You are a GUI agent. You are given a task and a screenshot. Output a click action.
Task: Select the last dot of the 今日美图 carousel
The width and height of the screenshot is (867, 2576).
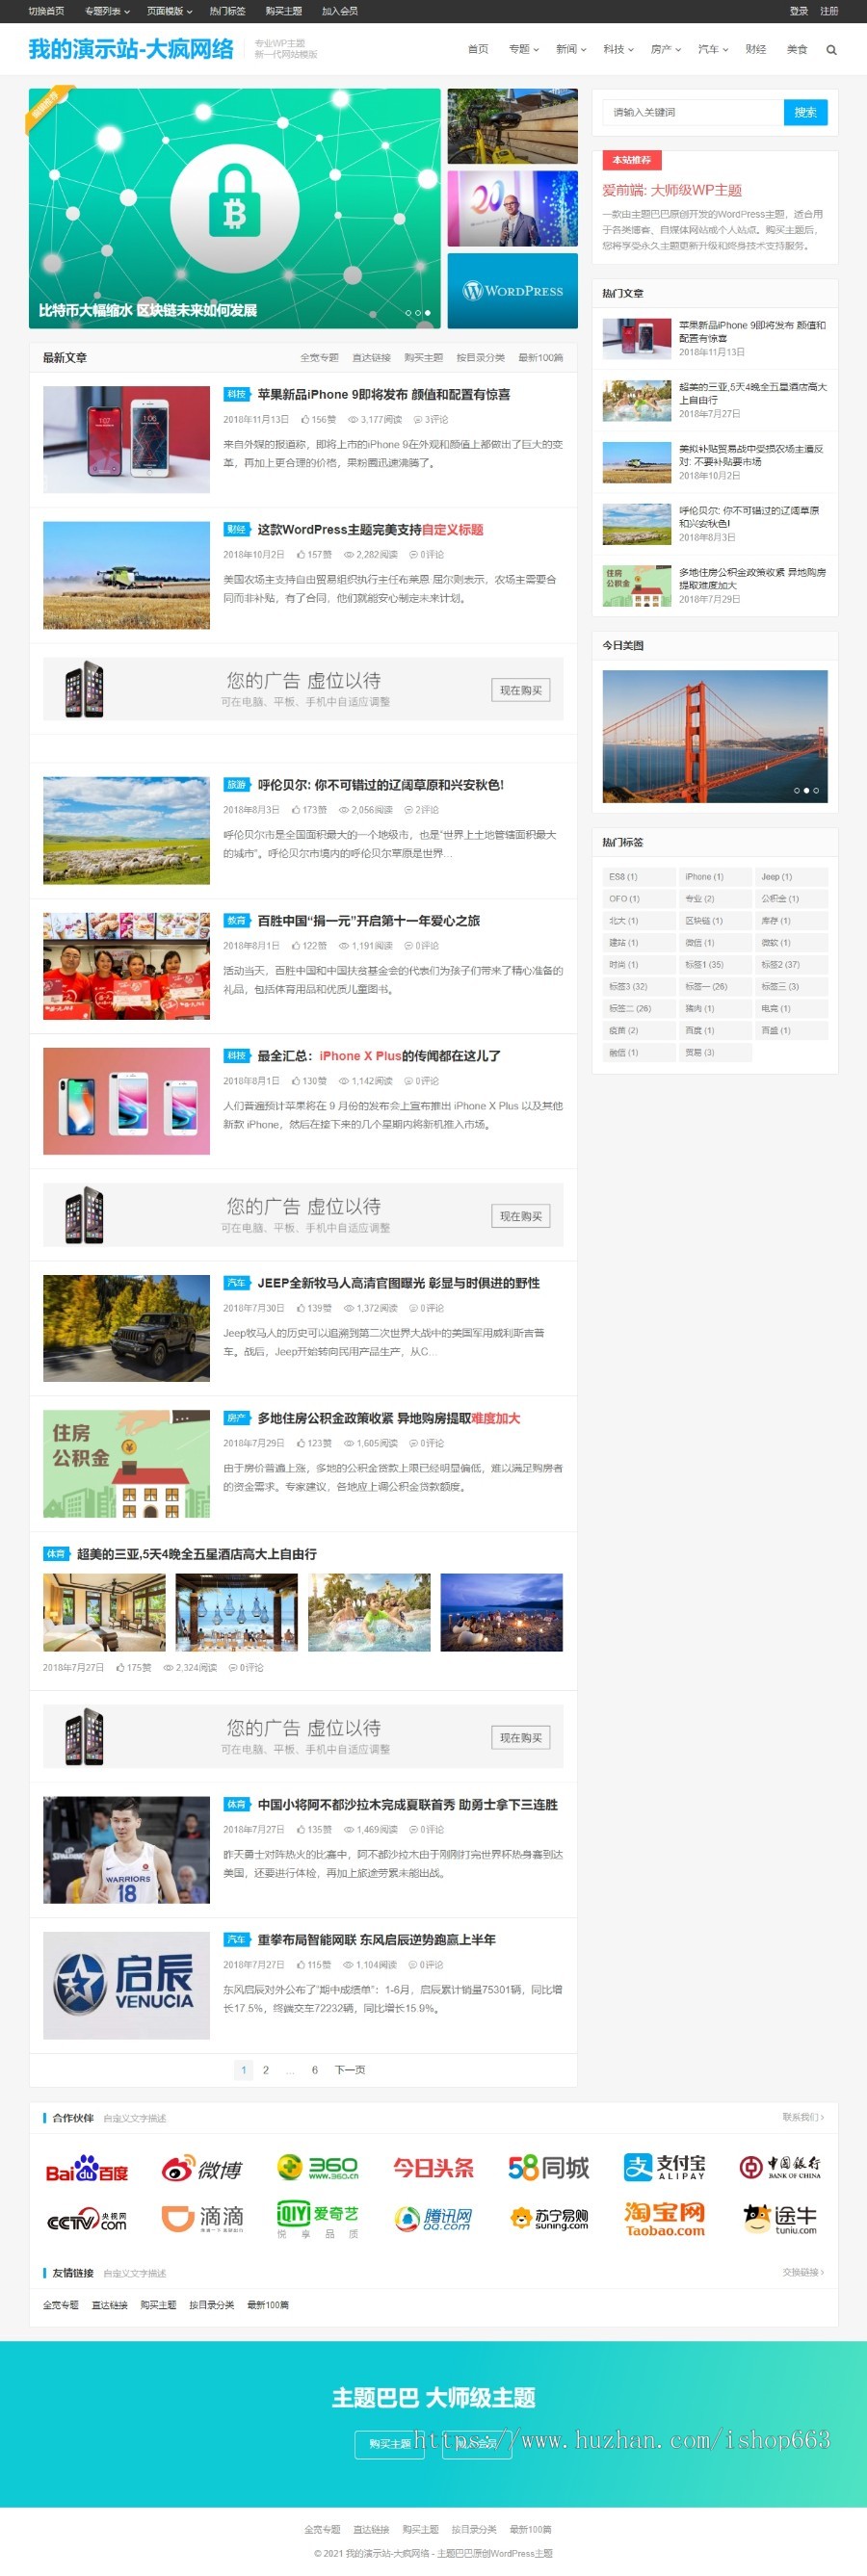[816, 791]
